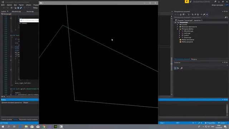Open File Explorer from the taskbar

click(x=26, y=126)
